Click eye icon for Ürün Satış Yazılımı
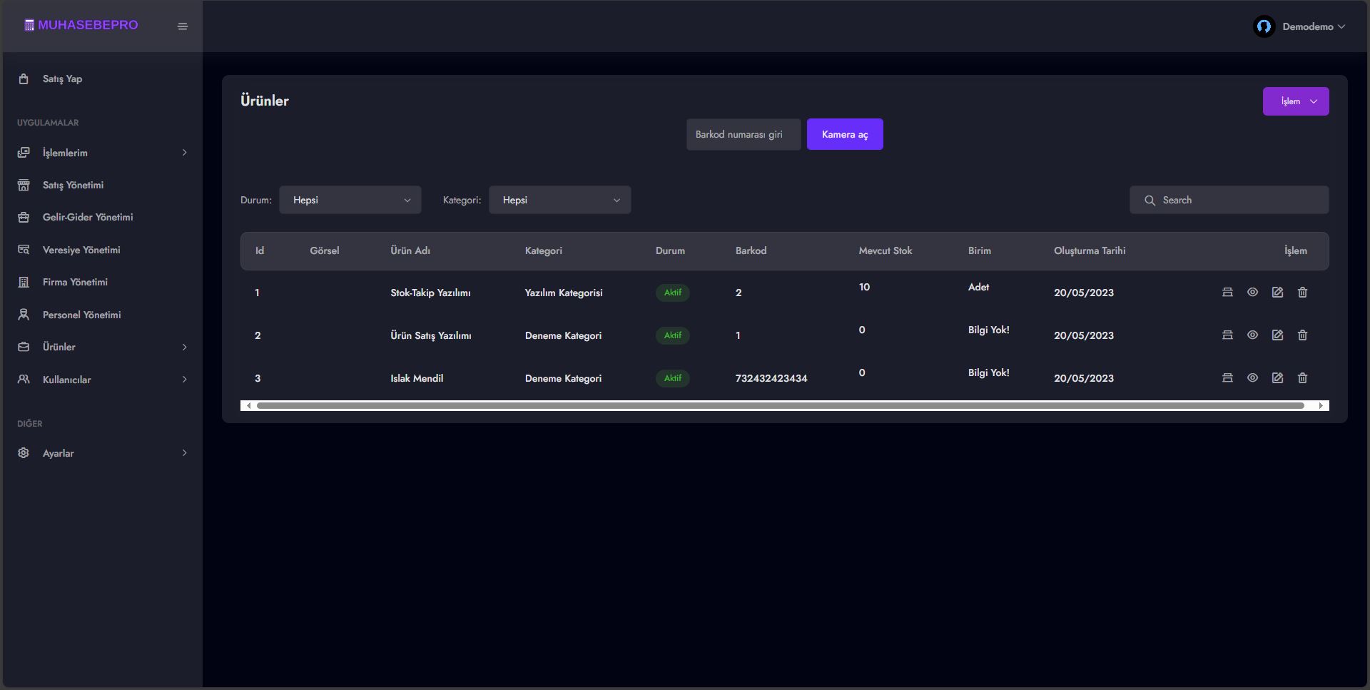This screenshot has width=1370, height=690. pos(1252,335)
